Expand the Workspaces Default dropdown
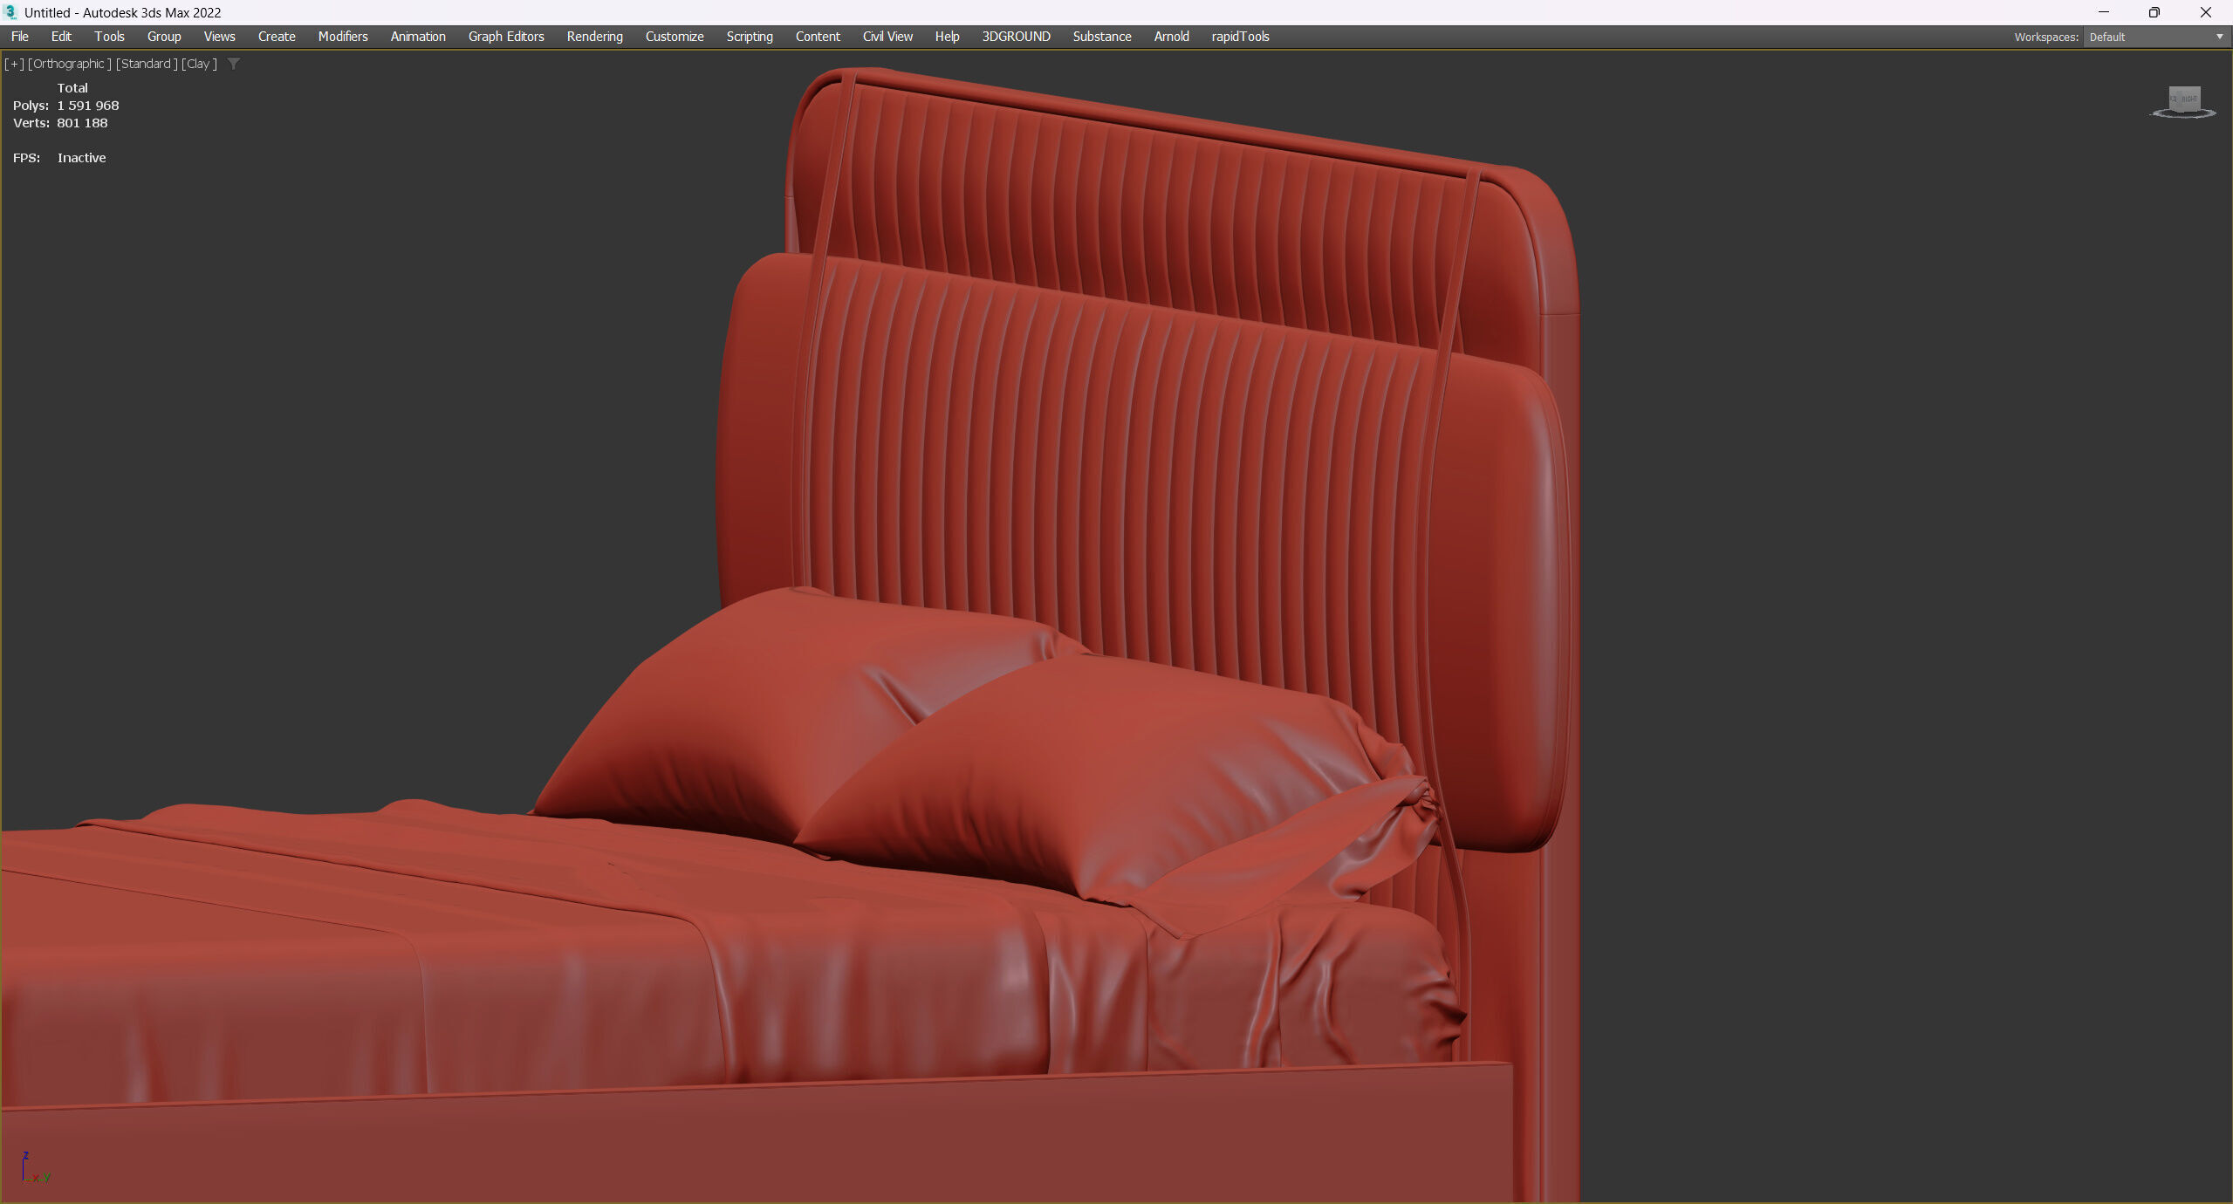This screenshot has width=2233, height=1204. [x=2155, y=37]
